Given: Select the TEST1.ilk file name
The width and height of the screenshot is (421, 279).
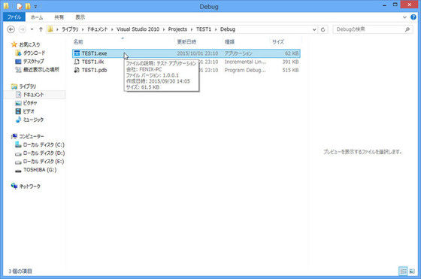Looking at the screenshot, I should coord(92,62).
